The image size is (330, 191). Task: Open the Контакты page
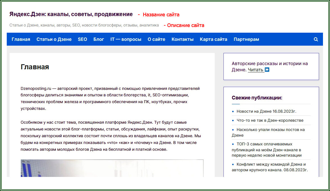[182, 39]
